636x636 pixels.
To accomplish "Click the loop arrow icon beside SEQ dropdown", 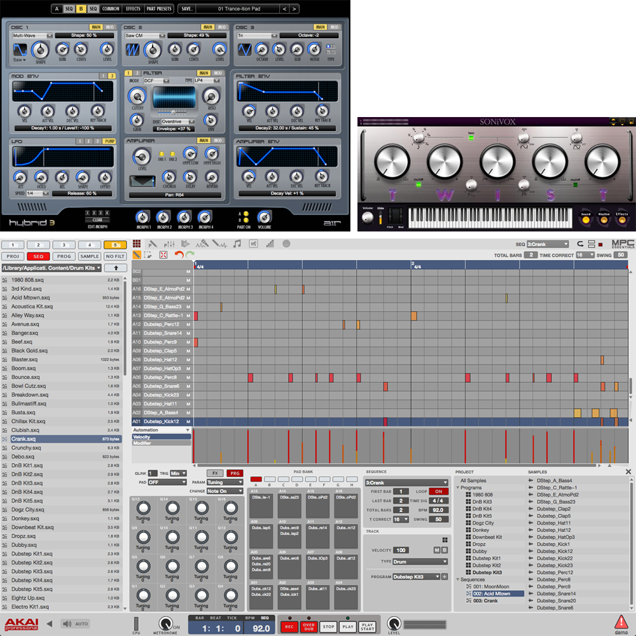I will tap(581, 244).
